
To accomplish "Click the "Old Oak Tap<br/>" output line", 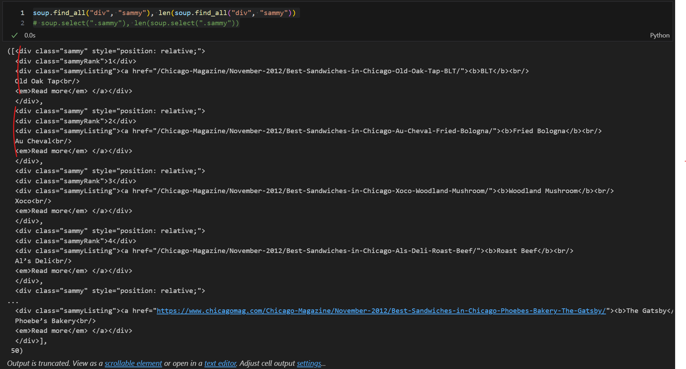I will pyautogui.click(x=47, y=81).
